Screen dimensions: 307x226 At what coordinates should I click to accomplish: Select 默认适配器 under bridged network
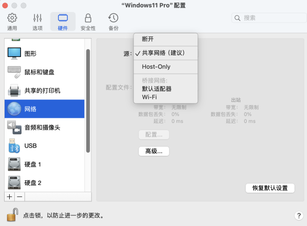pyautogui.click(x=157, y=89)
